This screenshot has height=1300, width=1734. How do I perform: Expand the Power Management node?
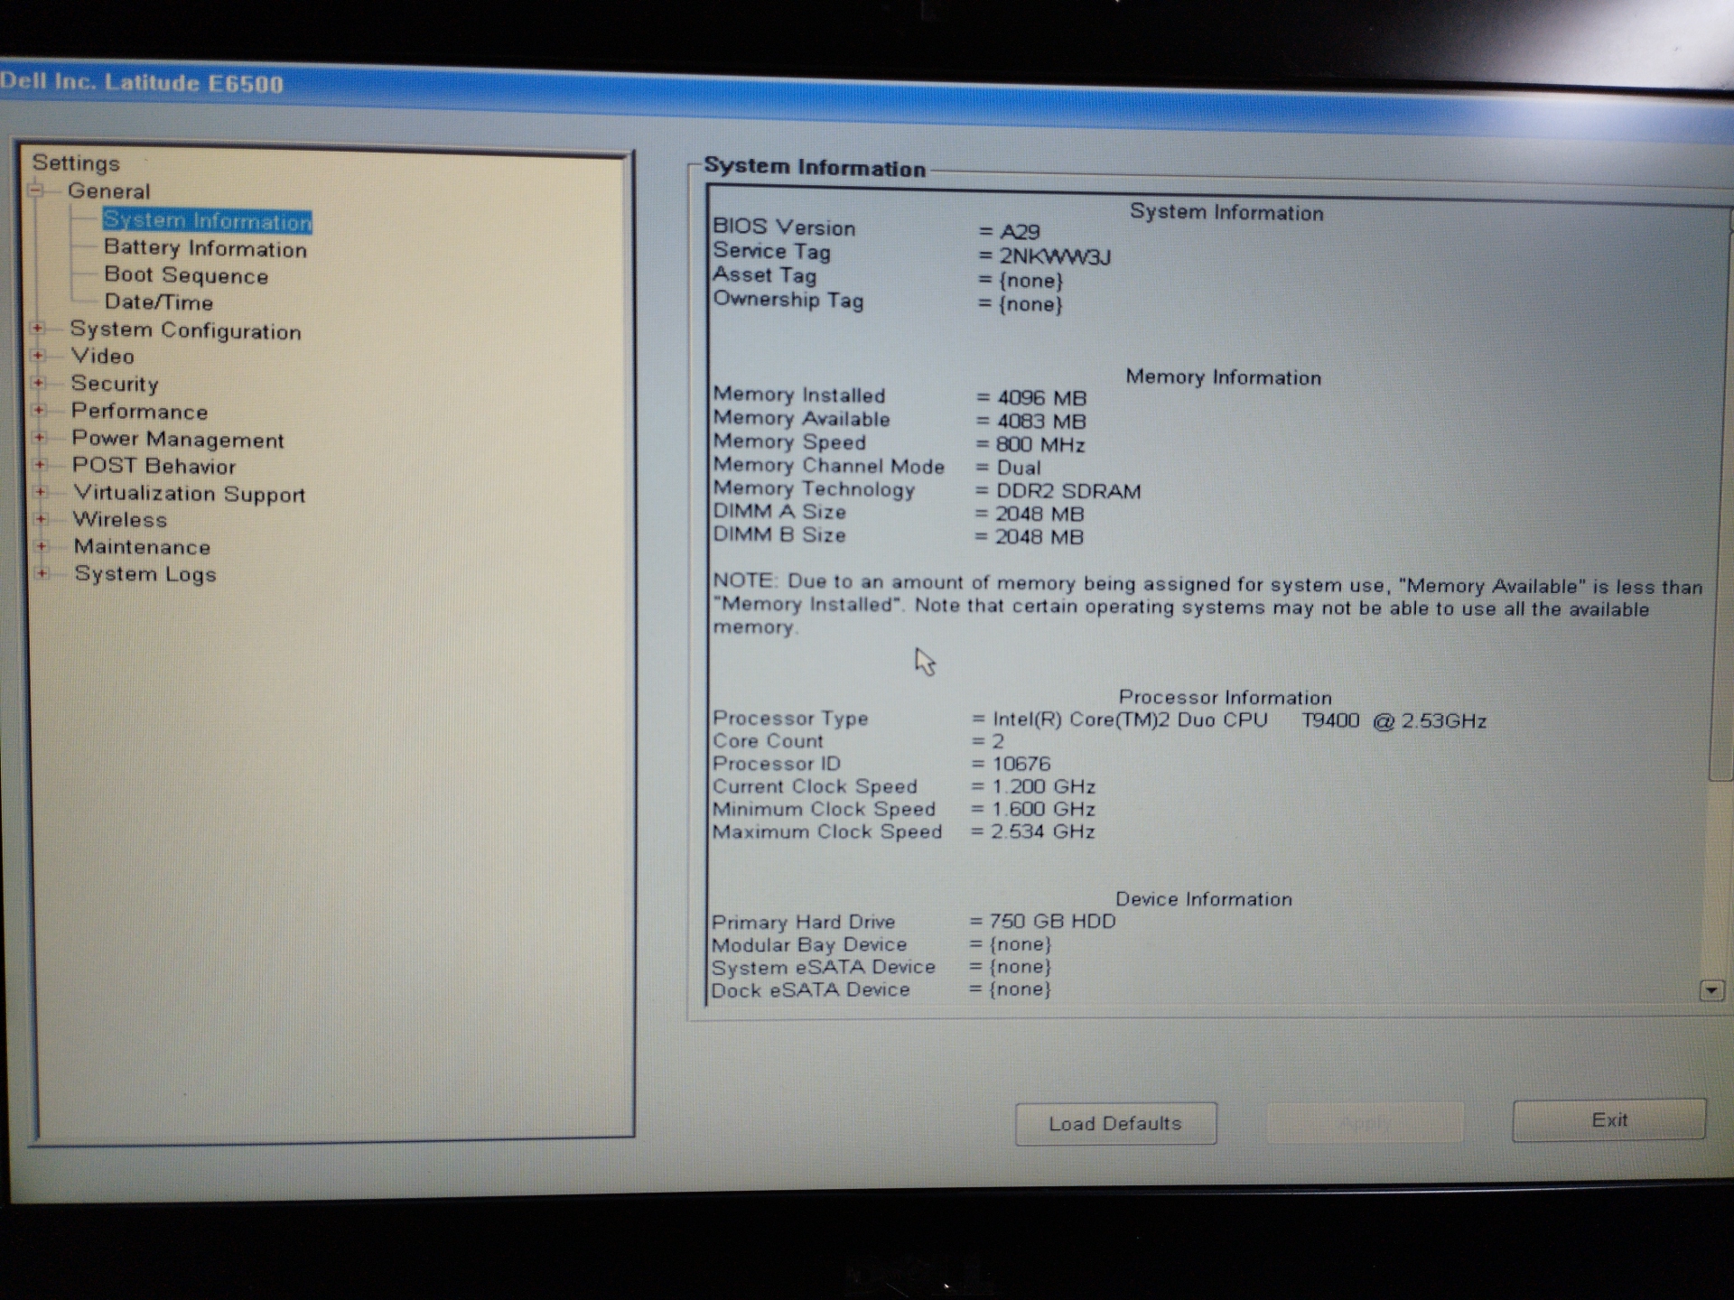coord(40,438)
